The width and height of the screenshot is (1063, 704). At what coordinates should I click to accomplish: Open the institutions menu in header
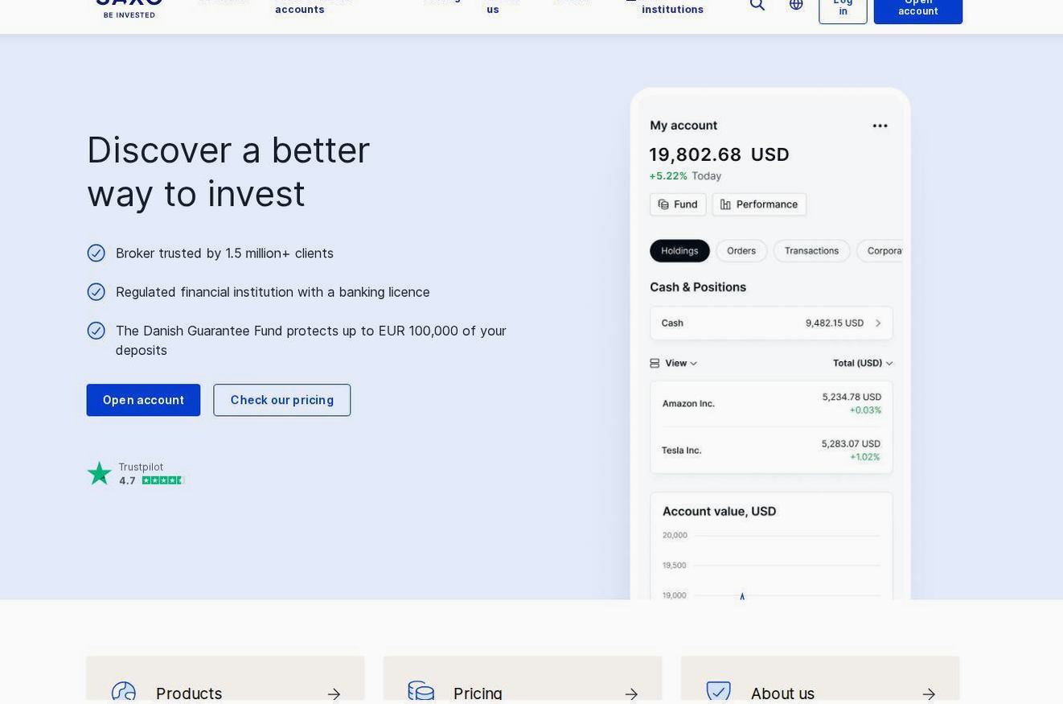pyautogui.click(x=672, y=8)
